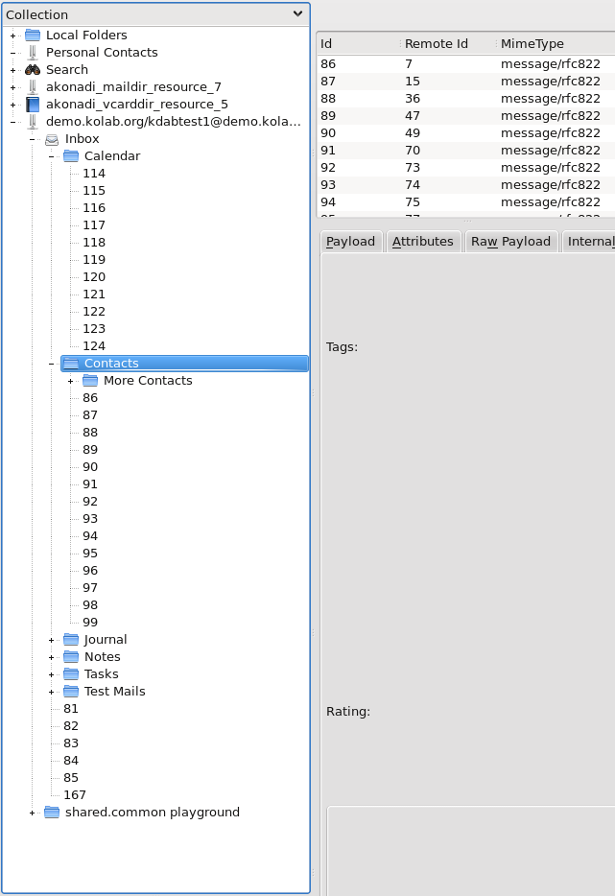Image resolution: width=615 pixels, height=896 pixels.
Task: Click the Search binoculars icon
Action: point(33,70)
